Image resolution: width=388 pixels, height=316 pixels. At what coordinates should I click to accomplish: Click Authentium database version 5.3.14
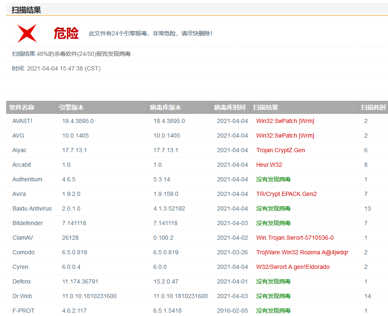tap(162, 179)
